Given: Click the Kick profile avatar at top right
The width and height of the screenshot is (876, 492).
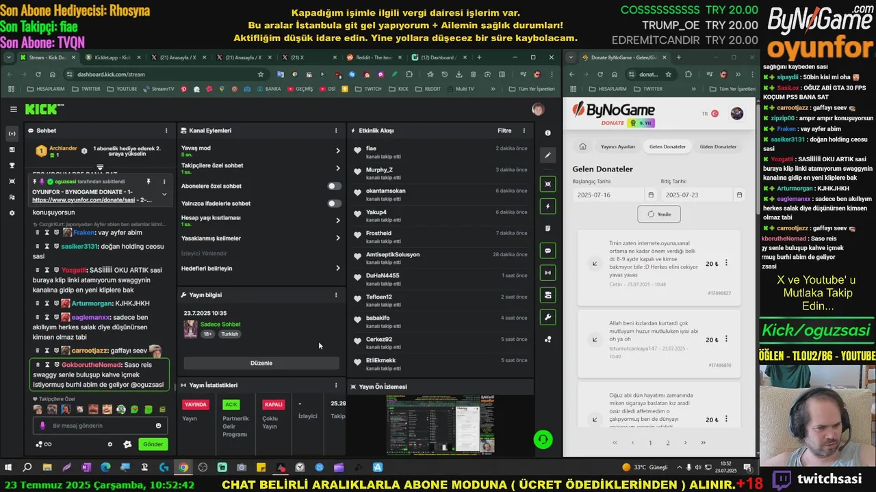Looking at the screenshot, I should point(539,109).
